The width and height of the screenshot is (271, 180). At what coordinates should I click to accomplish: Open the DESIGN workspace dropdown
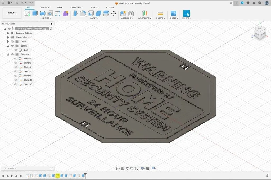(x=12, y=13)
